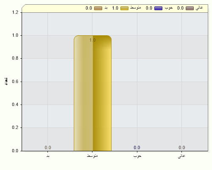Select the بد legend label text
The image size is (212, 170).
click(106, 8)
